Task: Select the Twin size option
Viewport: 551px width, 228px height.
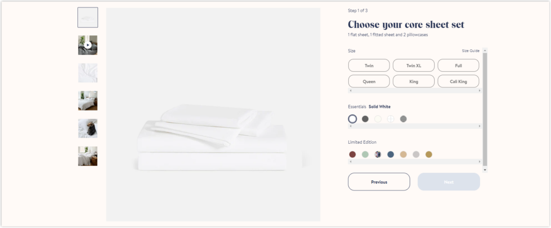Action: pyautogui.click(x=369, y=65)
